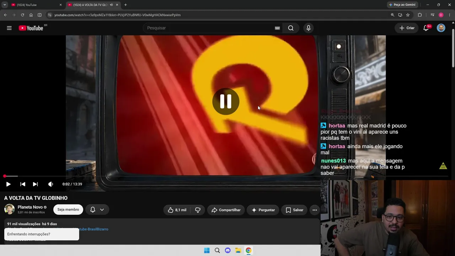455x256 pixels.
Task: Open the on-screen keyboard in search box
Action: point(277,28)
